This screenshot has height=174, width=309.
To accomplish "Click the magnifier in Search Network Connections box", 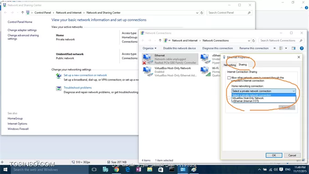I will pos(301,41).
